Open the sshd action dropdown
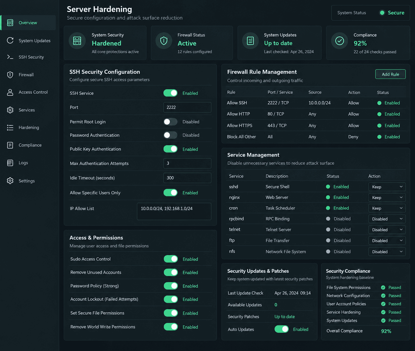The height and width of the screenshot is (351, 415). [387, 187]
